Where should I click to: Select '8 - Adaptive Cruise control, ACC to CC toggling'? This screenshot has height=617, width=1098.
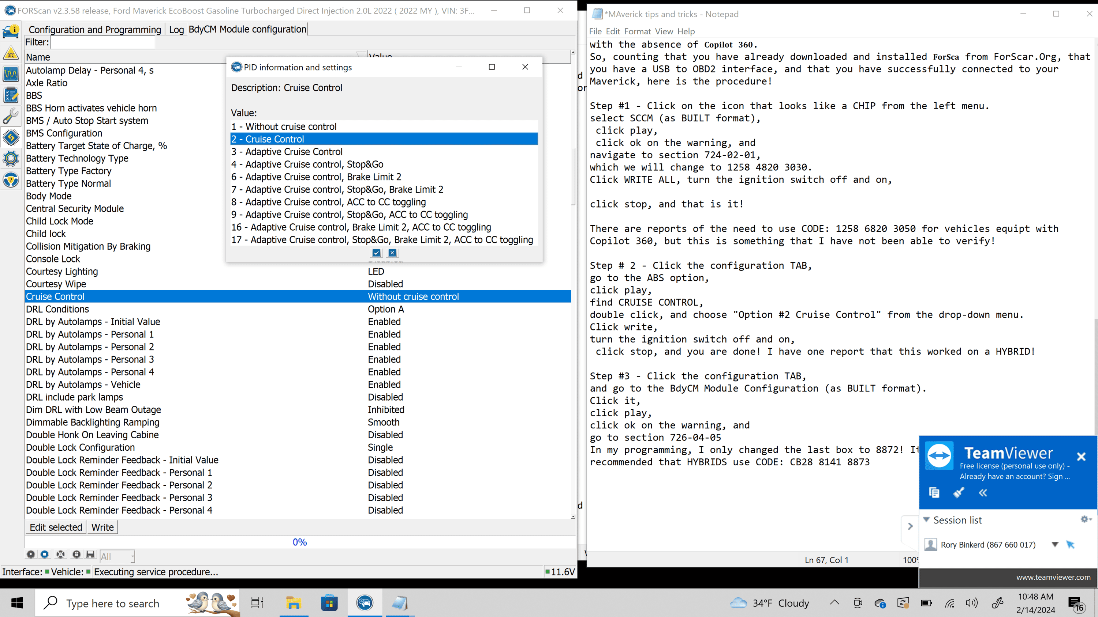point(384,202)
